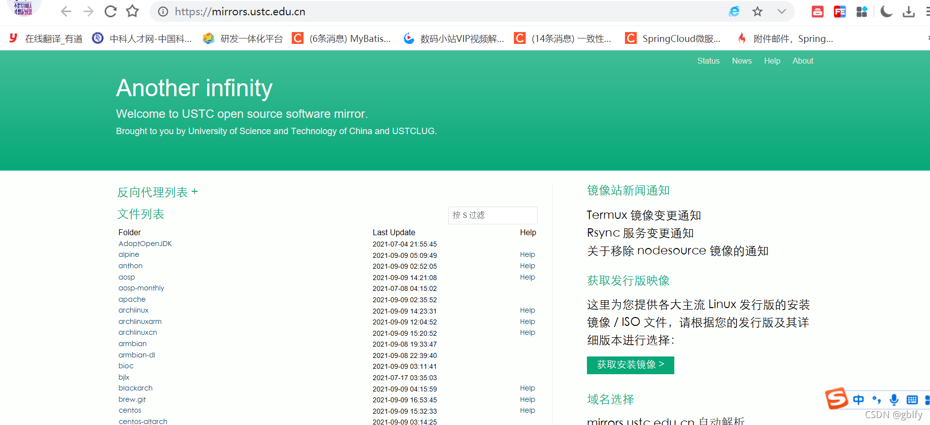Screen dimensions: 930x425
Task: Open the Sogou soft keyboard icon
Action: pos(912,399)
